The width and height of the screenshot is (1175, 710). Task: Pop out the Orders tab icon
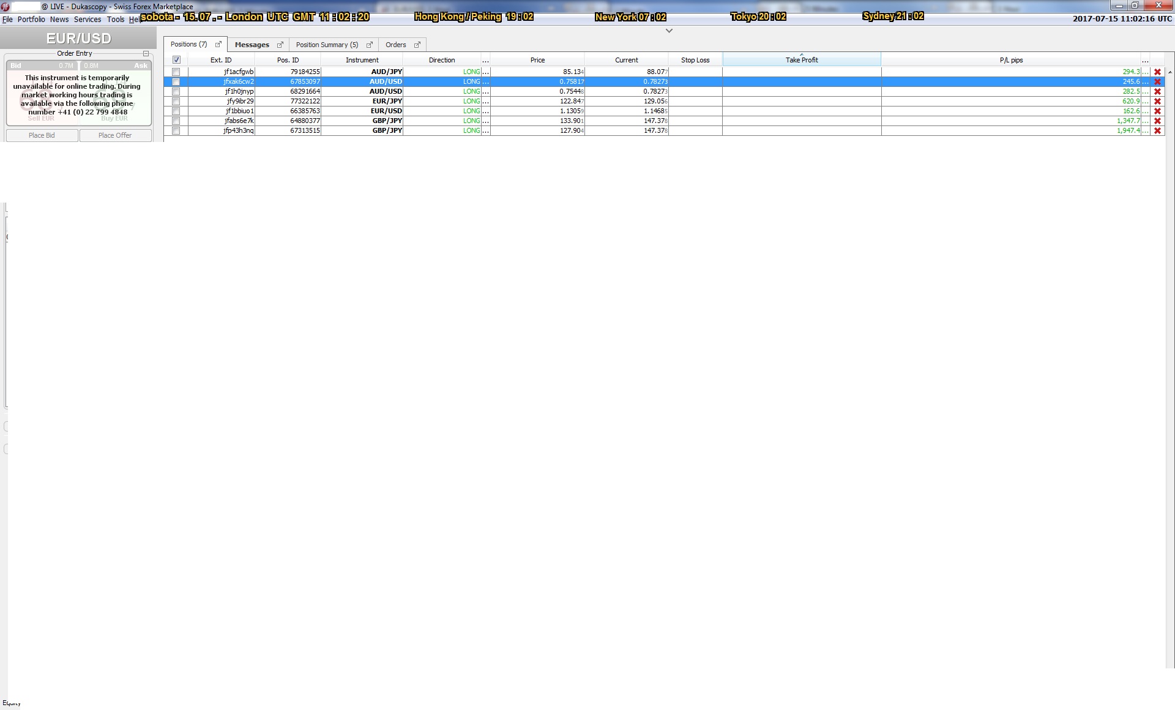[417, 45]
